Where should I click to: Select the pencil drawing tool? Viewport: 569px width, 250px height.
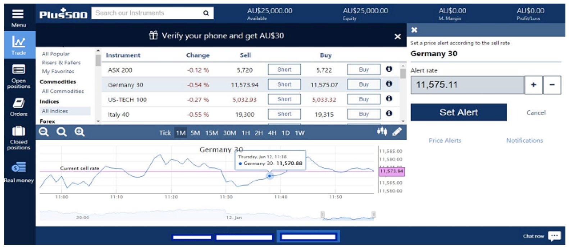(397, 132)
